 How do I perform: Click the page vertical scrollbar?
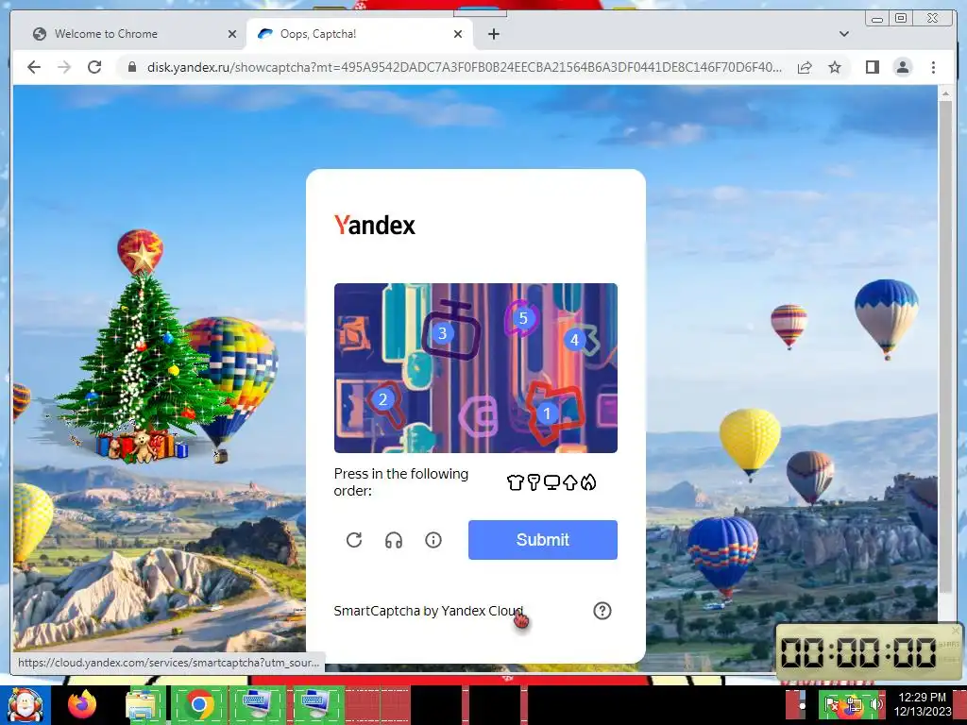(x=944, y=346)
